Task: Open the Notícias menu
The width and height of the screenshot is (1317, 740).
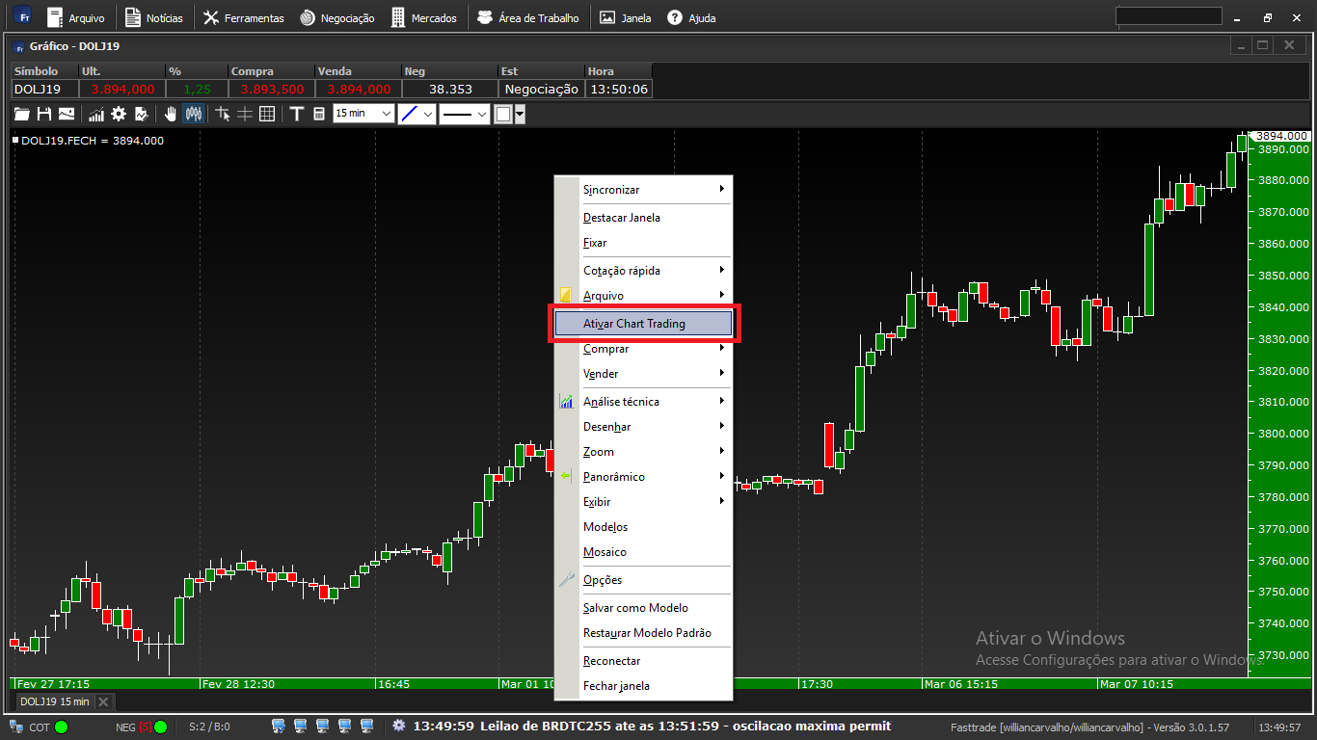Action: click(x=154, y=17)
